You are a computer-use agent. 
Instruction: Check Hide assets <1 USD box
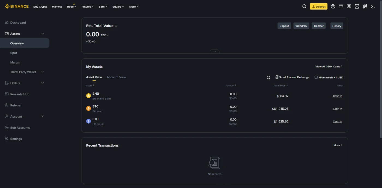pyautogui.click(x=316, y=77)
